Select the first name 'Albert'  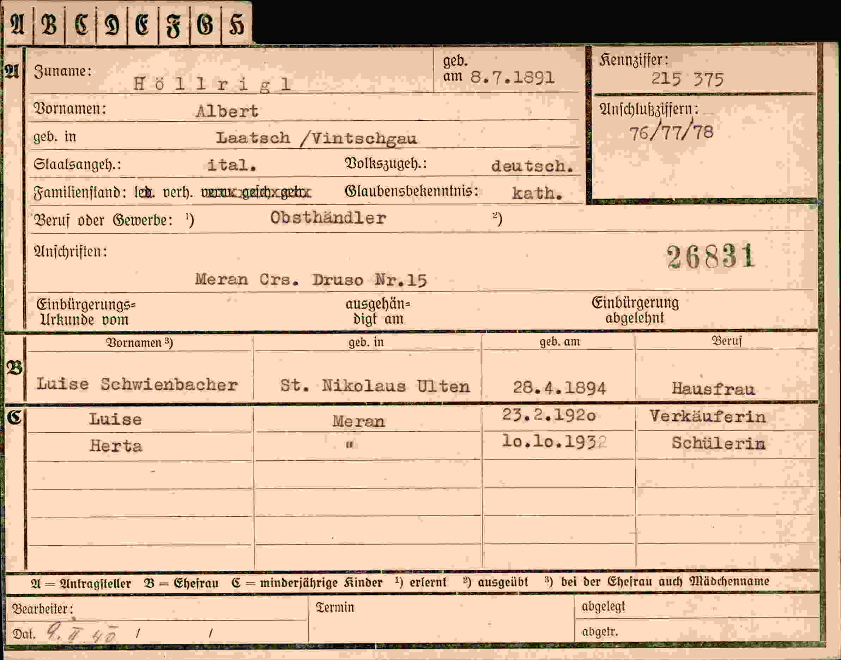click(x=227, y=111)
